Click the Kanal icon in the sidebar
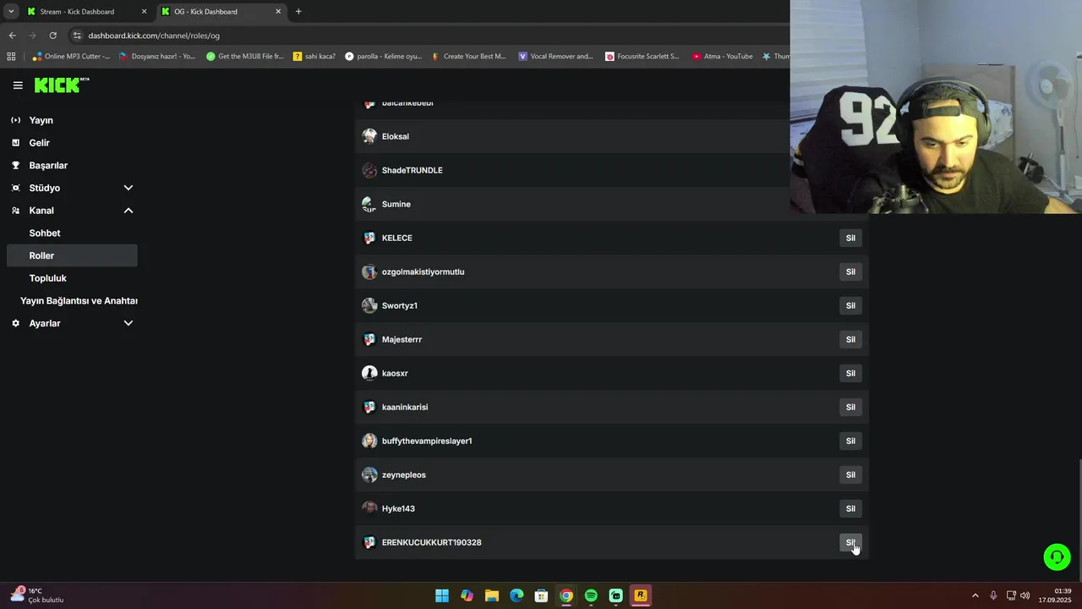The width and height of the screenshot is (1082, 609). pos(15,211)
